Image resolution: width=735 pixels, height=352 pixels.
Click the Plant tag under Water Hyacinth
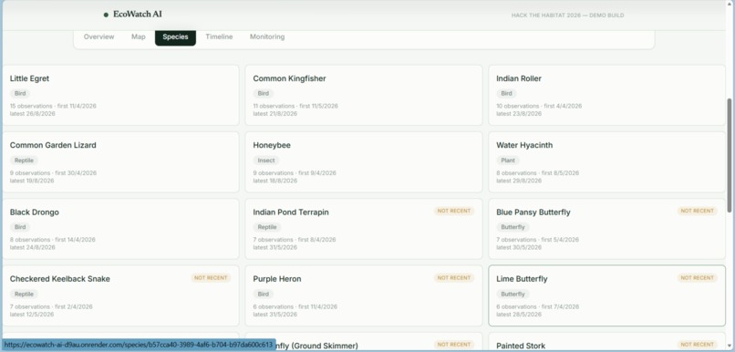pos(508,160)
